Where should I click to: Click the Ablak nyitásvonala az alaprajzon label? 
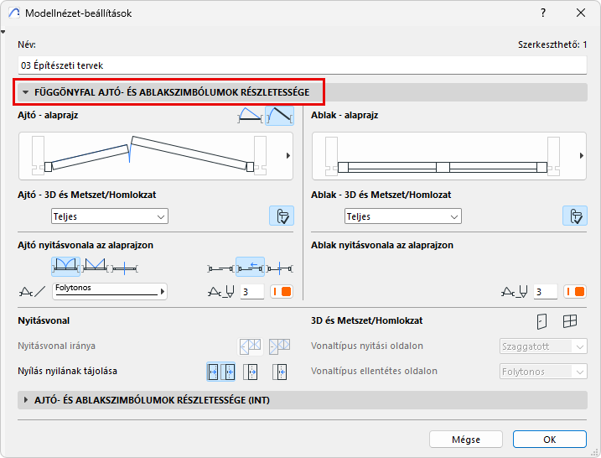tap(381, 245)
